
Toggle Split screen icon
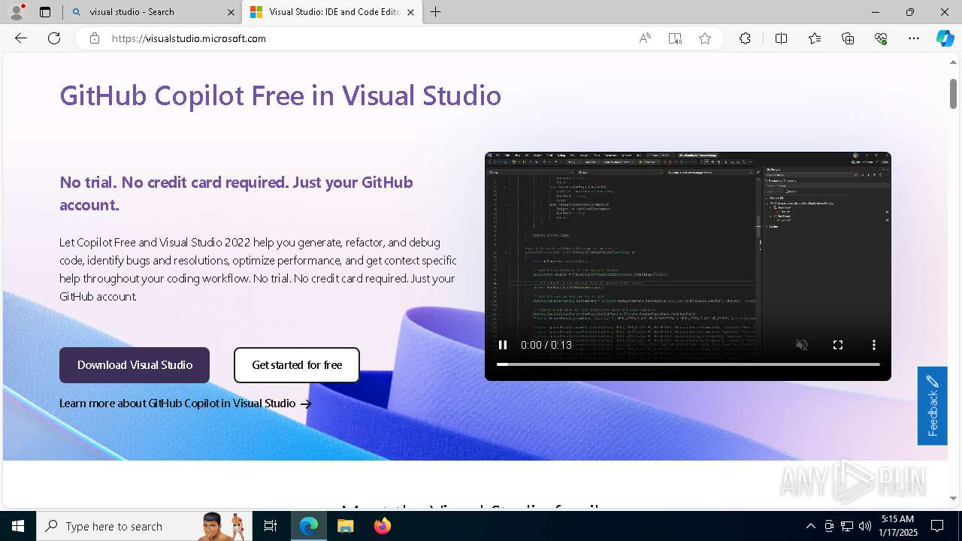click(x=781, y=38)
